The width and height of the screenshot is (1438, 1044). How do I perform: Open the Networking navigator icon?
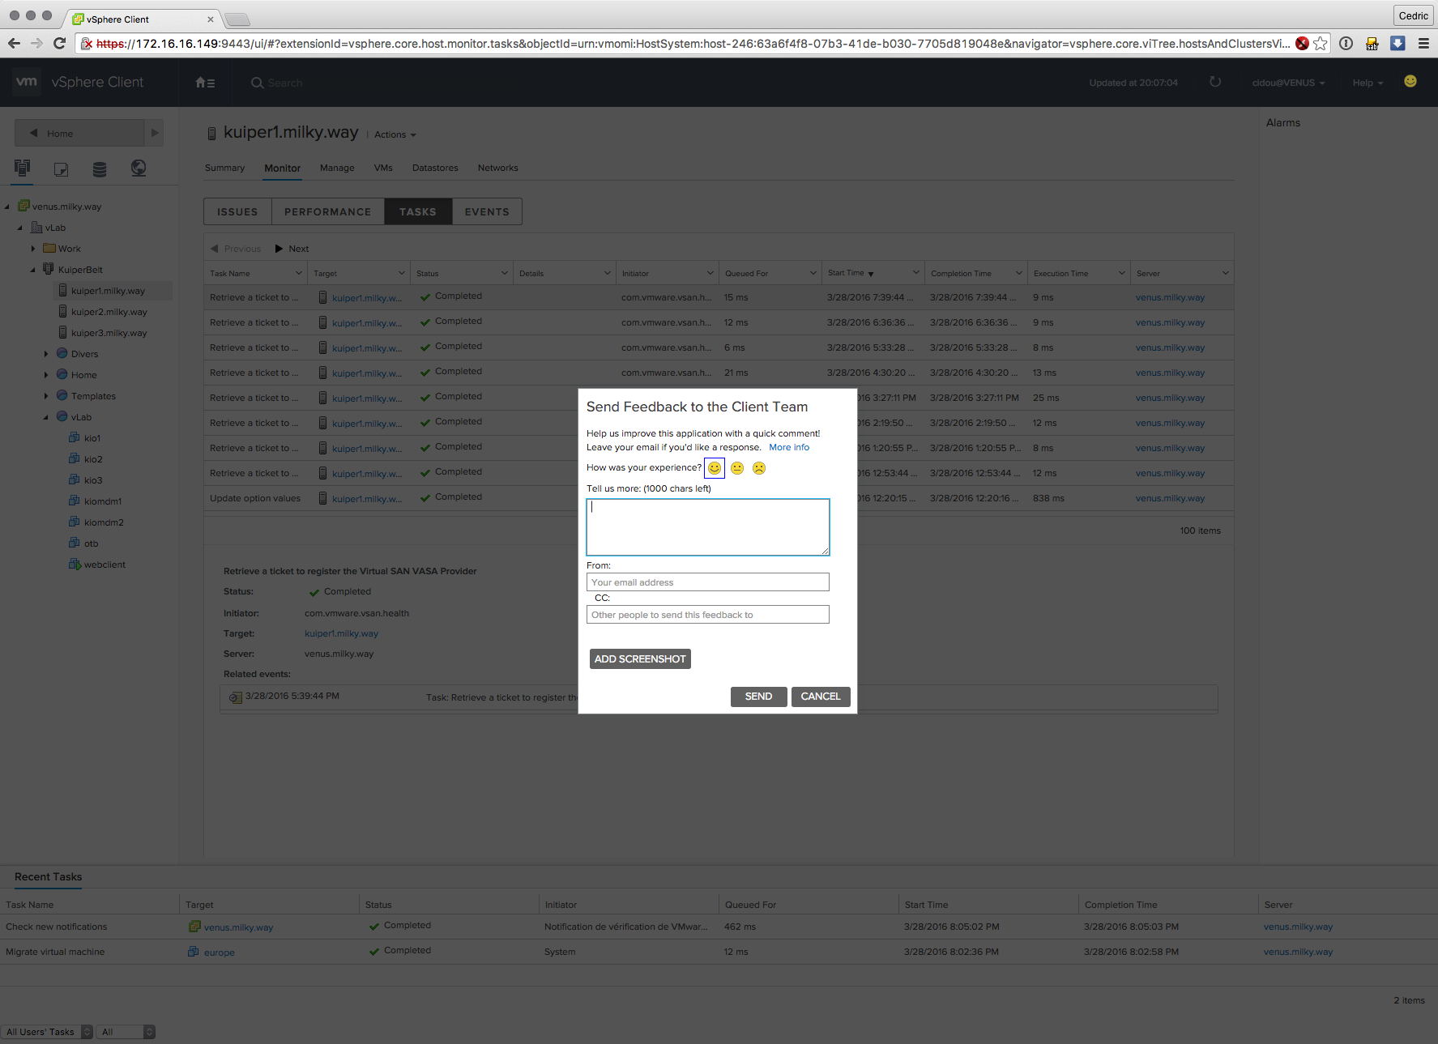139,168
